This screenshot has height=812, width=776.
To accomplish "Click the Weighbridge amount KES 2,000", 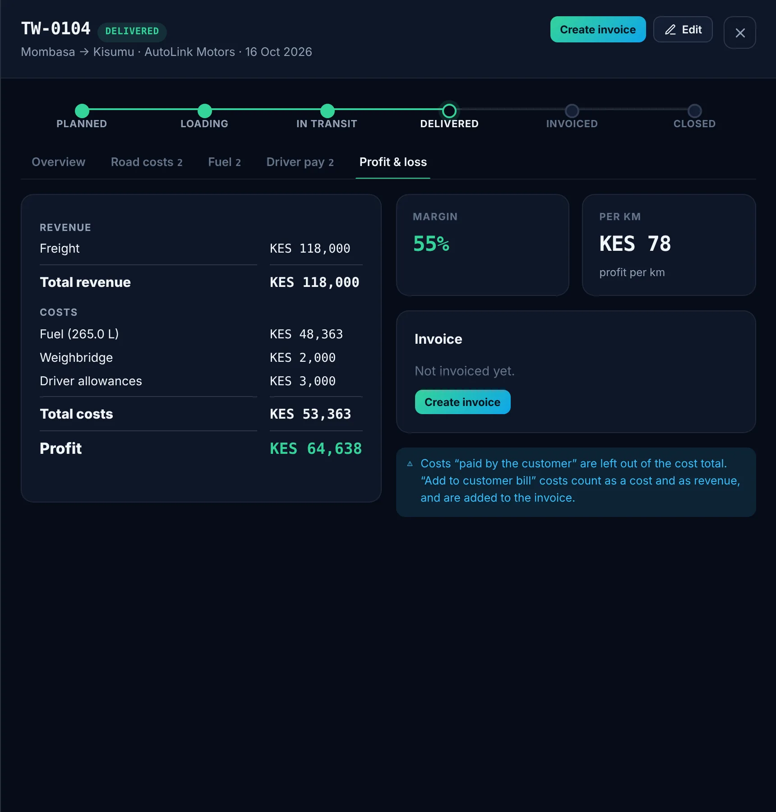I will tap(303, 358).
